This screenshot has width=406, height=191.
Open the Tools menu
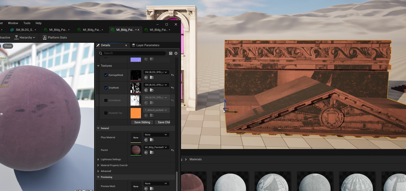tap(27, 23)
